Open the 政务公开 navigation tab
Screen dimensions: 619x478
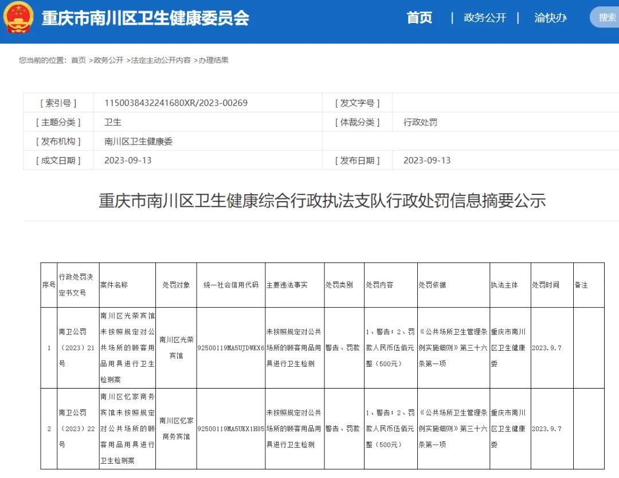click(x=485, y=18)
